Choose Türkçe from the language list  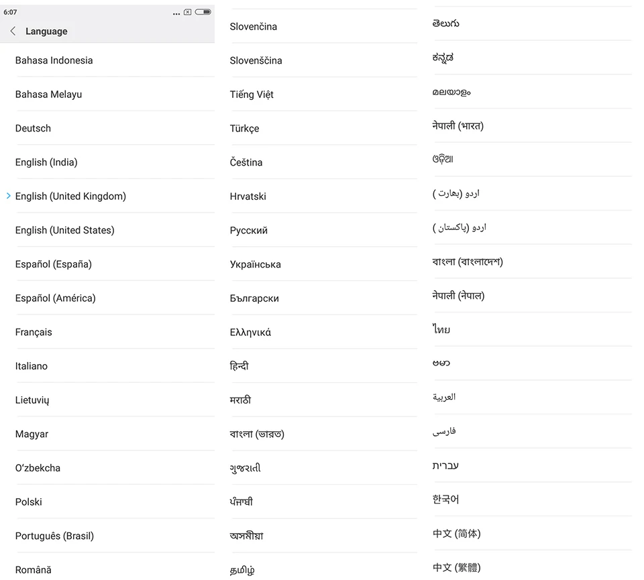[x=244, y=128]
